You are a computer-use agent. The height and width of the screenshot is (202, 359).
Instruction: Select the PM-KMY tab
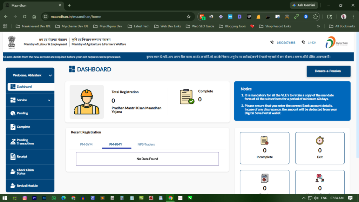pos(116,144)
